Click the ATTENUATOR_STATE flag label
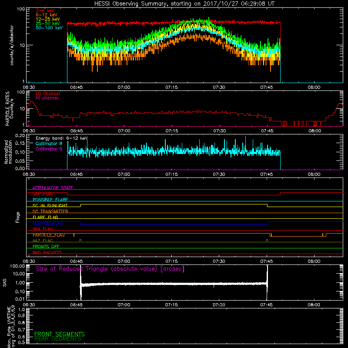The height and width of the screenshot is (348, 348). (53, 188)
